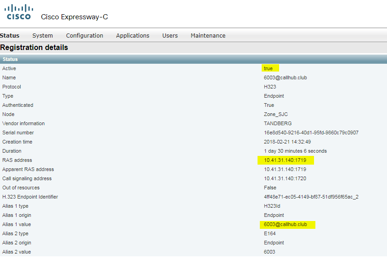Select the H.323 Endpoint Identifier value

tap(311, 197)
